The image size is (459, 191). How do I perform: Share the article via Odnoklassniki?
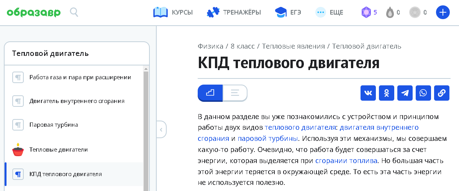[x=387, y=93]
